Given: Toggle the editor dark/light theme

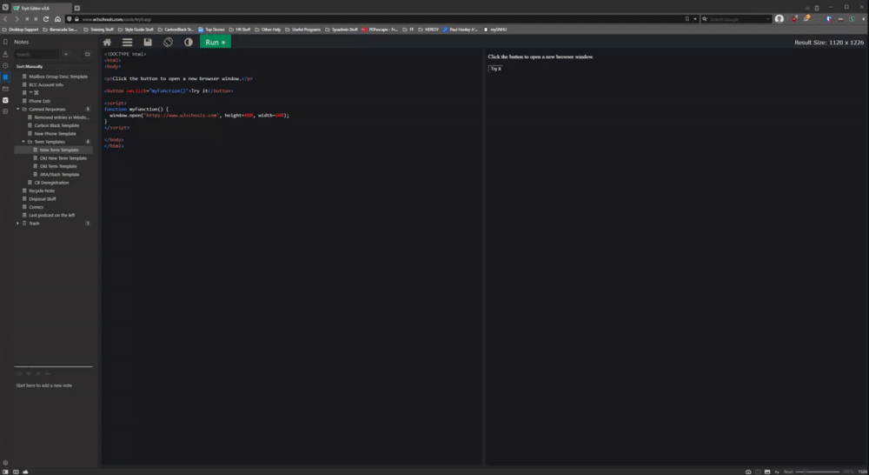Looking at the screenshot, I should 189,42.
